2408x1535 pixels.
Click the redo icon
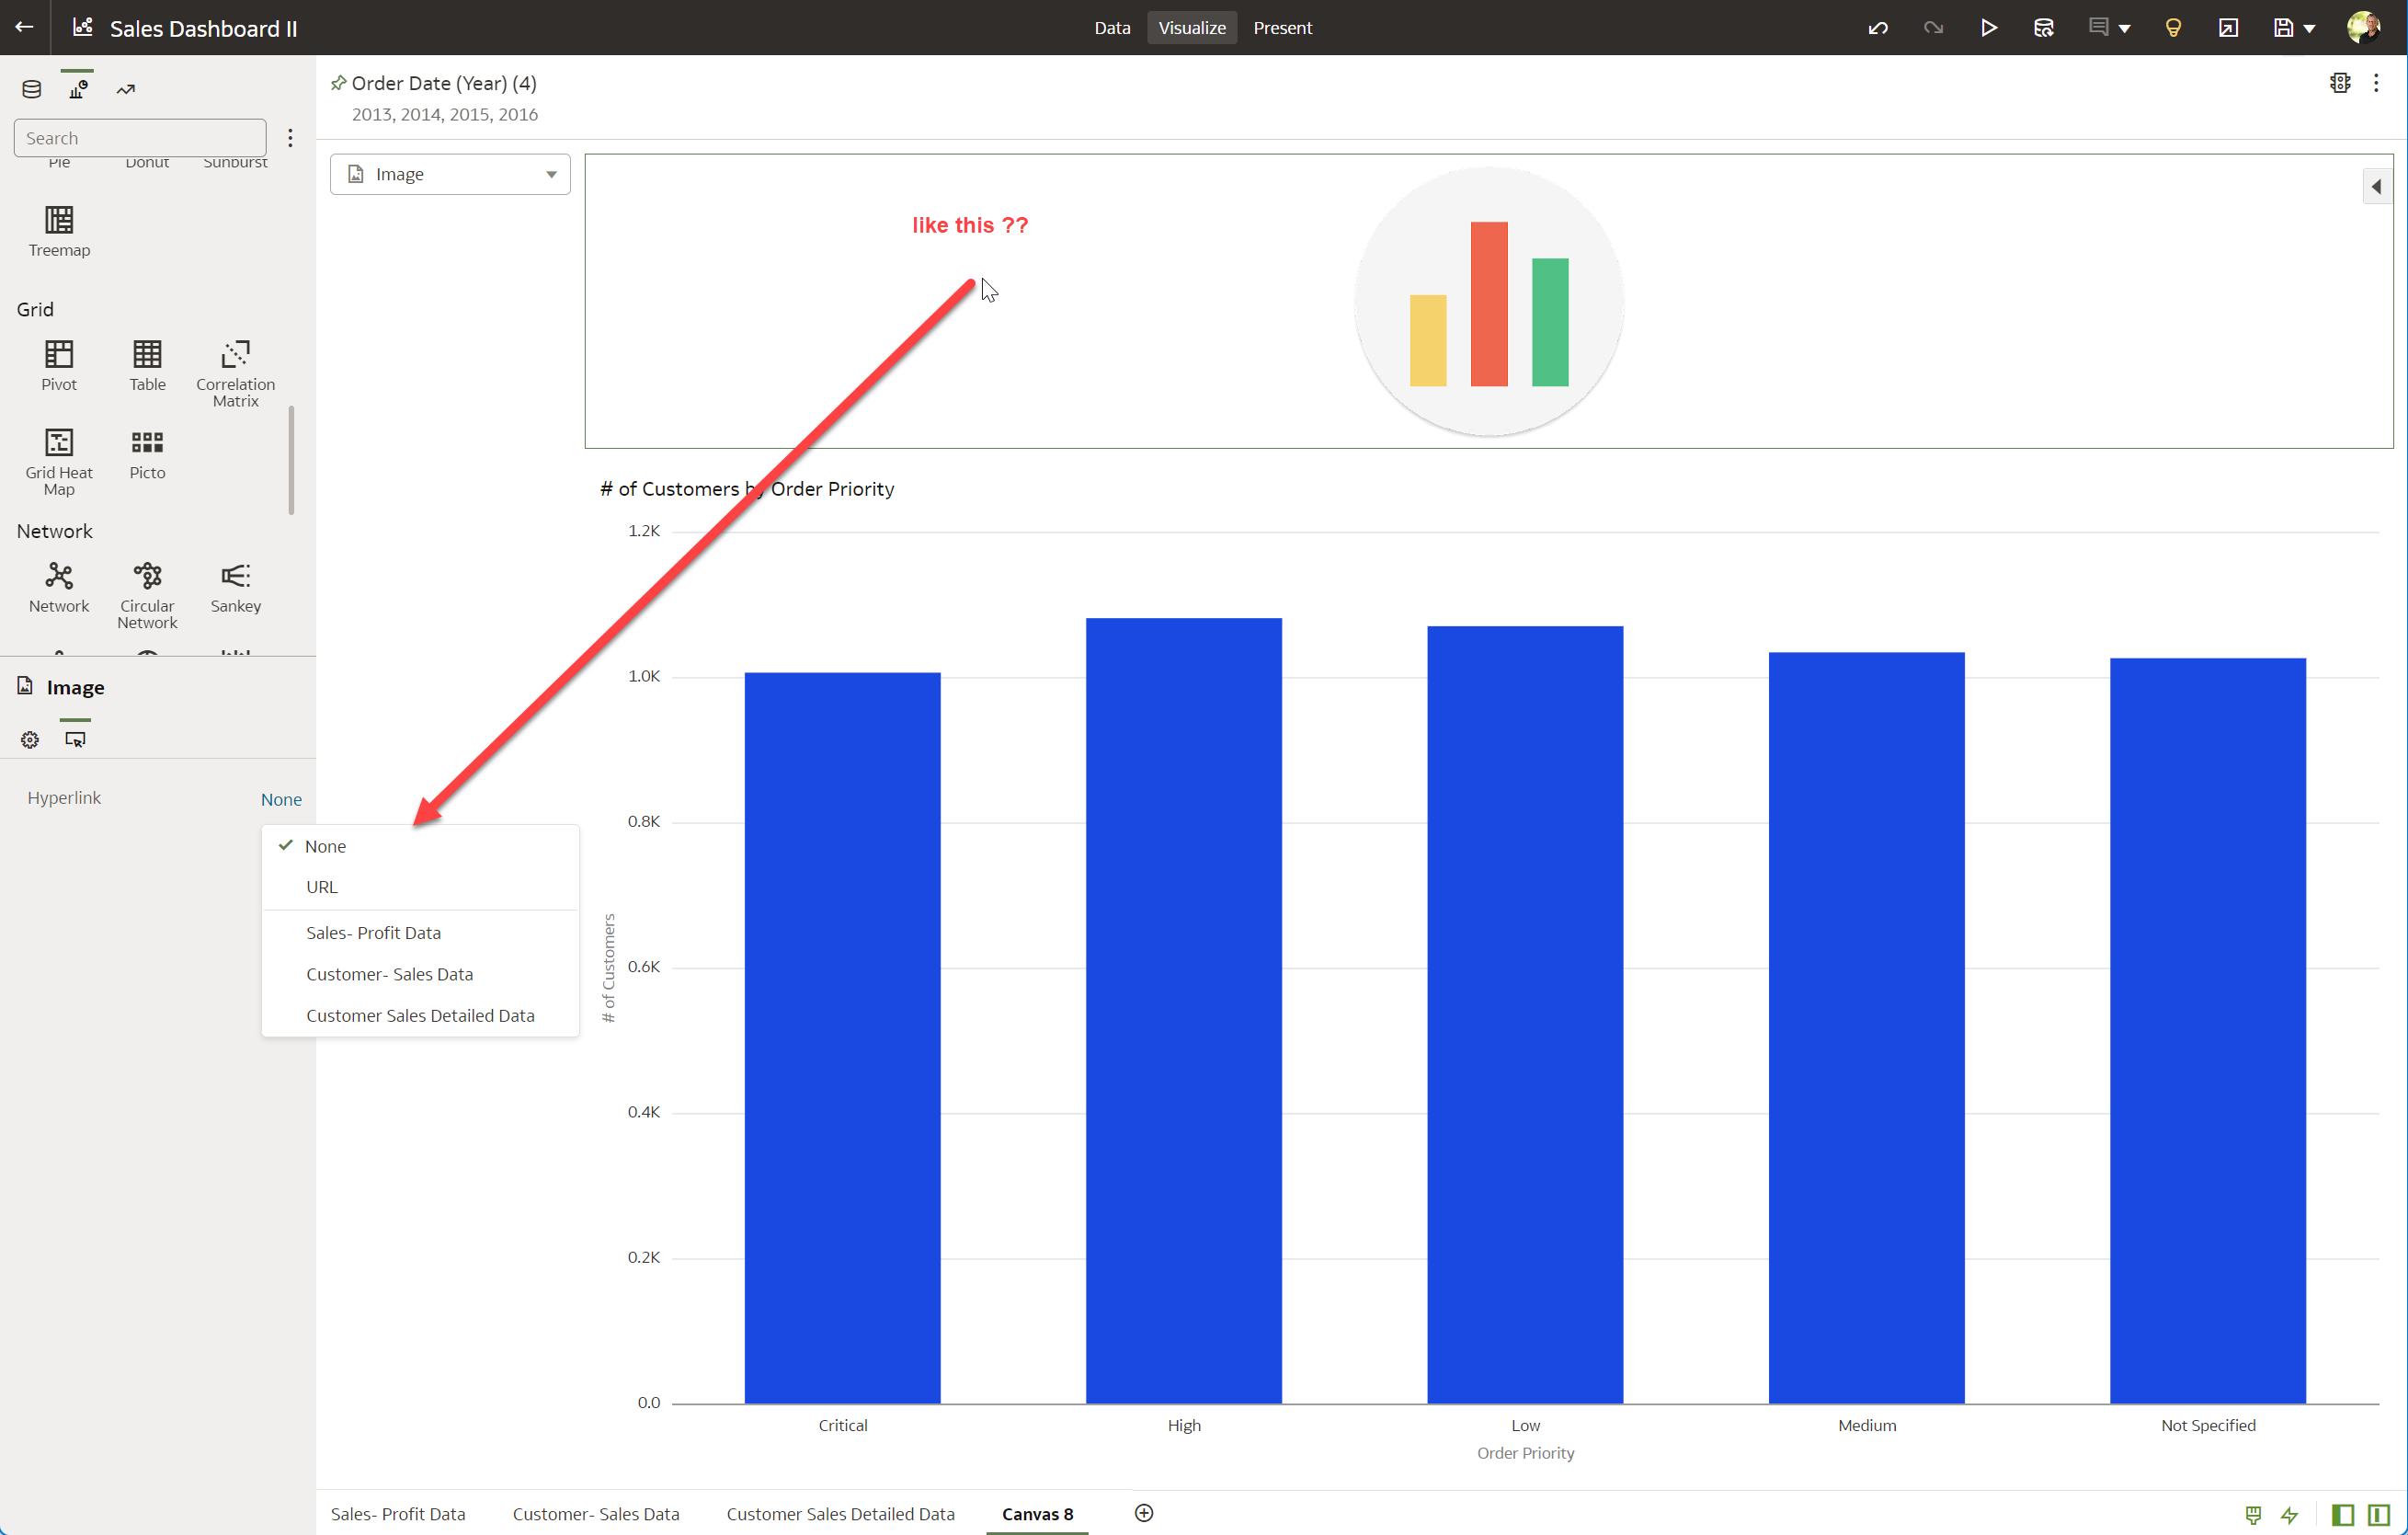tap(1932, 28)
